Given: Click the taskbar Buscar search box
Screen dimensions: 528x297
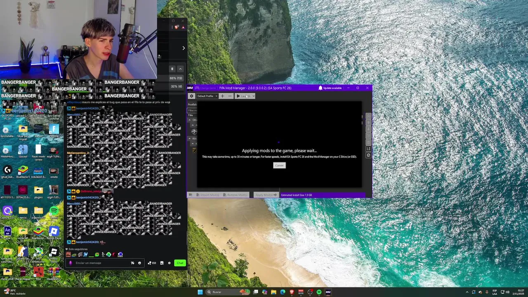Looking at the screenshot, I should 227,292.
